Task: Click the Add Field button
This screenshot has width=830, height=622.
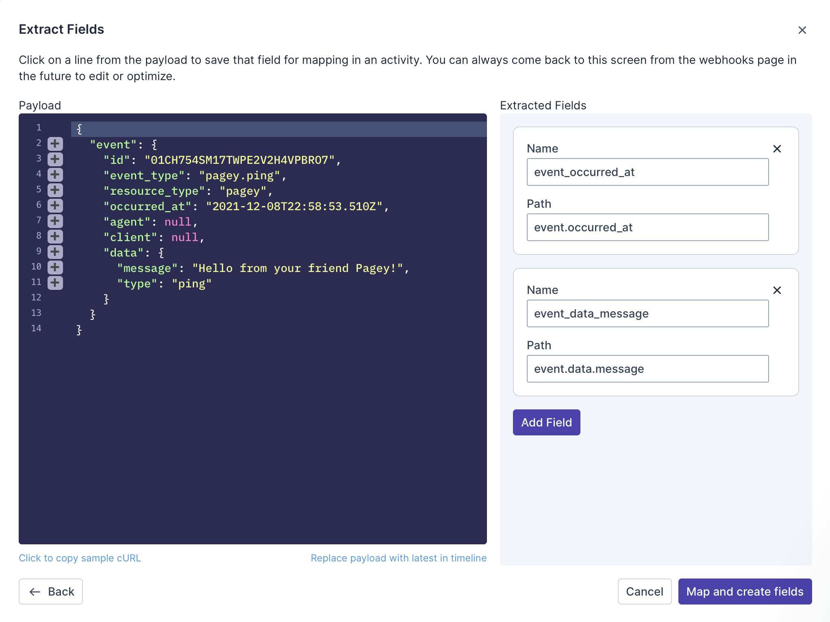Action: click(546, 422)
